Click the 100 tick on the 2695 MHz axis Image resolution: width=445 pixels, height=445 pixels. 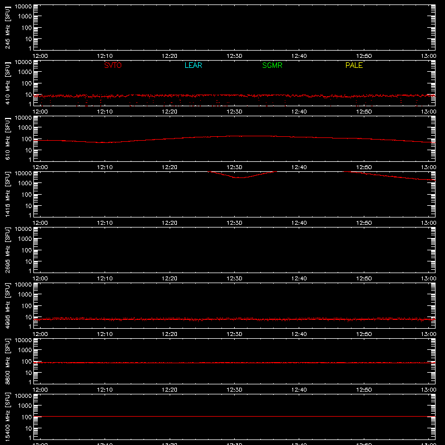pyautogui.click(x=27, y=250)
